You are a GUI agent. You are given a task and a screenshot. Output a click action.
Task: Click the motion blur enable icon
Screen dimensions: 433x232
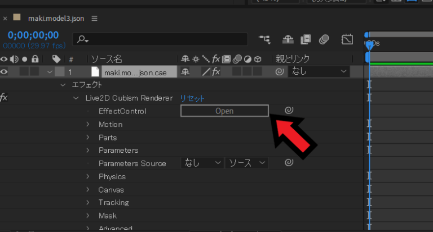pyautogui.click(x=324, y=39)
